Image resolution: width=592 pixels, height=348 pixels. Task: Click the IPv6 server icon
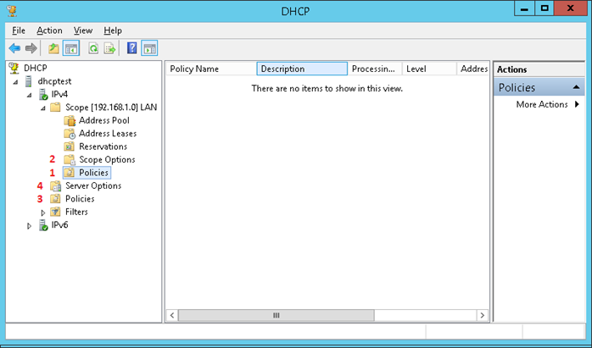pos(43,225)
